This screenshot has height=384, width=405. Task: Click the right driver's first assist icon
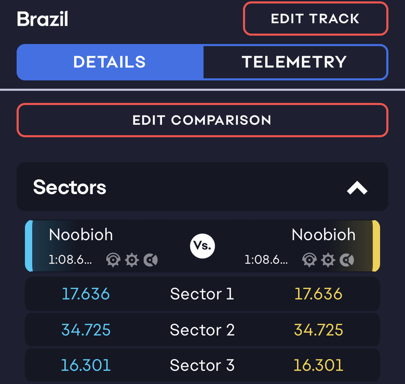(309, 260)
